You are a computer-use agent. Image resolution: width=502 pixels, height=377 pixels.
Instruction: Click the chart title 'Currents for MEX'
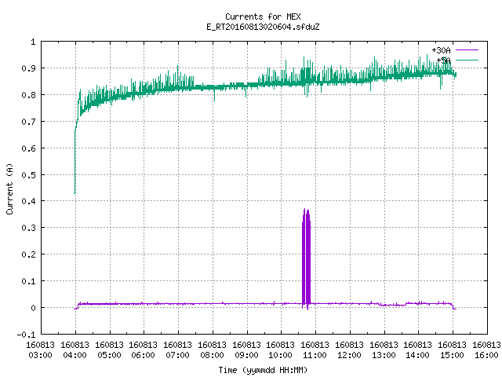(x=263, y=16)
